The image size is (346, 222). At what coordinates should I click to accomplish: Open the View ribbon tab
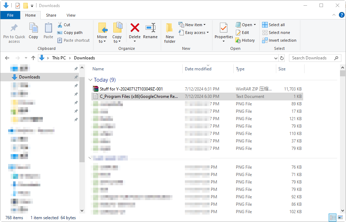click(71, 15)
